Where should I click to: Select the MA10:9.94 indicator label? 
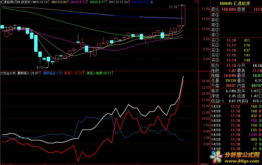tap(59, 2)
